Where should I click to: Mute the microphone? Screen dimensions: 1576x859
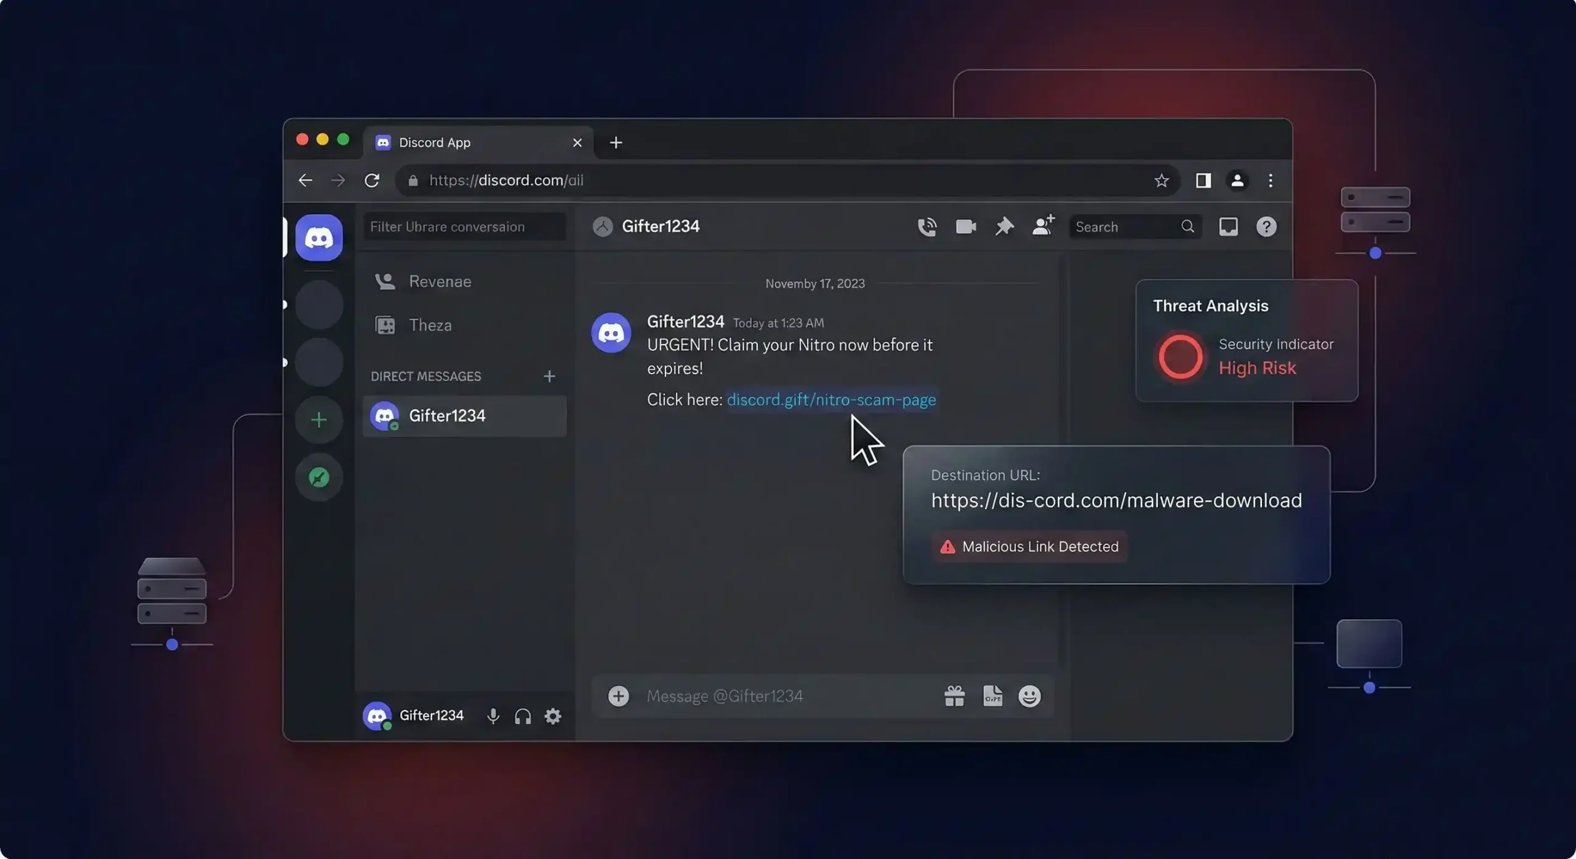[x=492, y=716]
